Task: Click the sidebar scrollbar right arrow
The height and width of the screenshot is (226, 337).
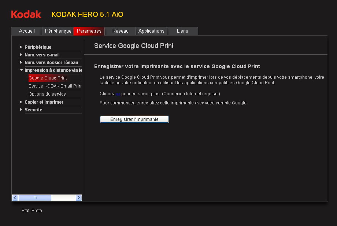Action: (78, 198)
